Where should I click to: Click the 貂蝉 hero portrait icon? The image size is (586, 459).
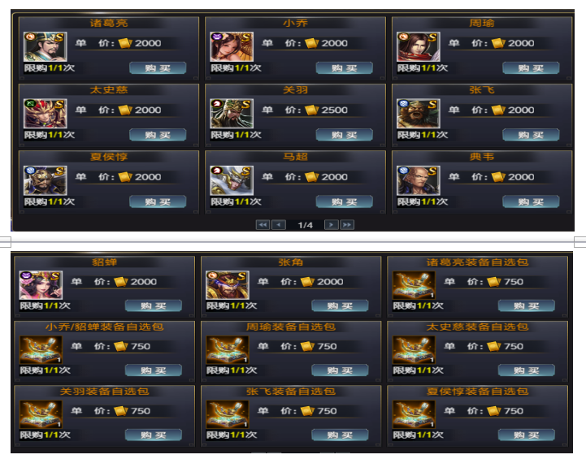coord(41,285)
